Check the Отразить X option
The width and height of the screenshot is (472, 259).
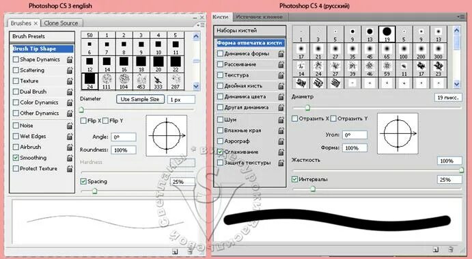[x=294, y=119]
